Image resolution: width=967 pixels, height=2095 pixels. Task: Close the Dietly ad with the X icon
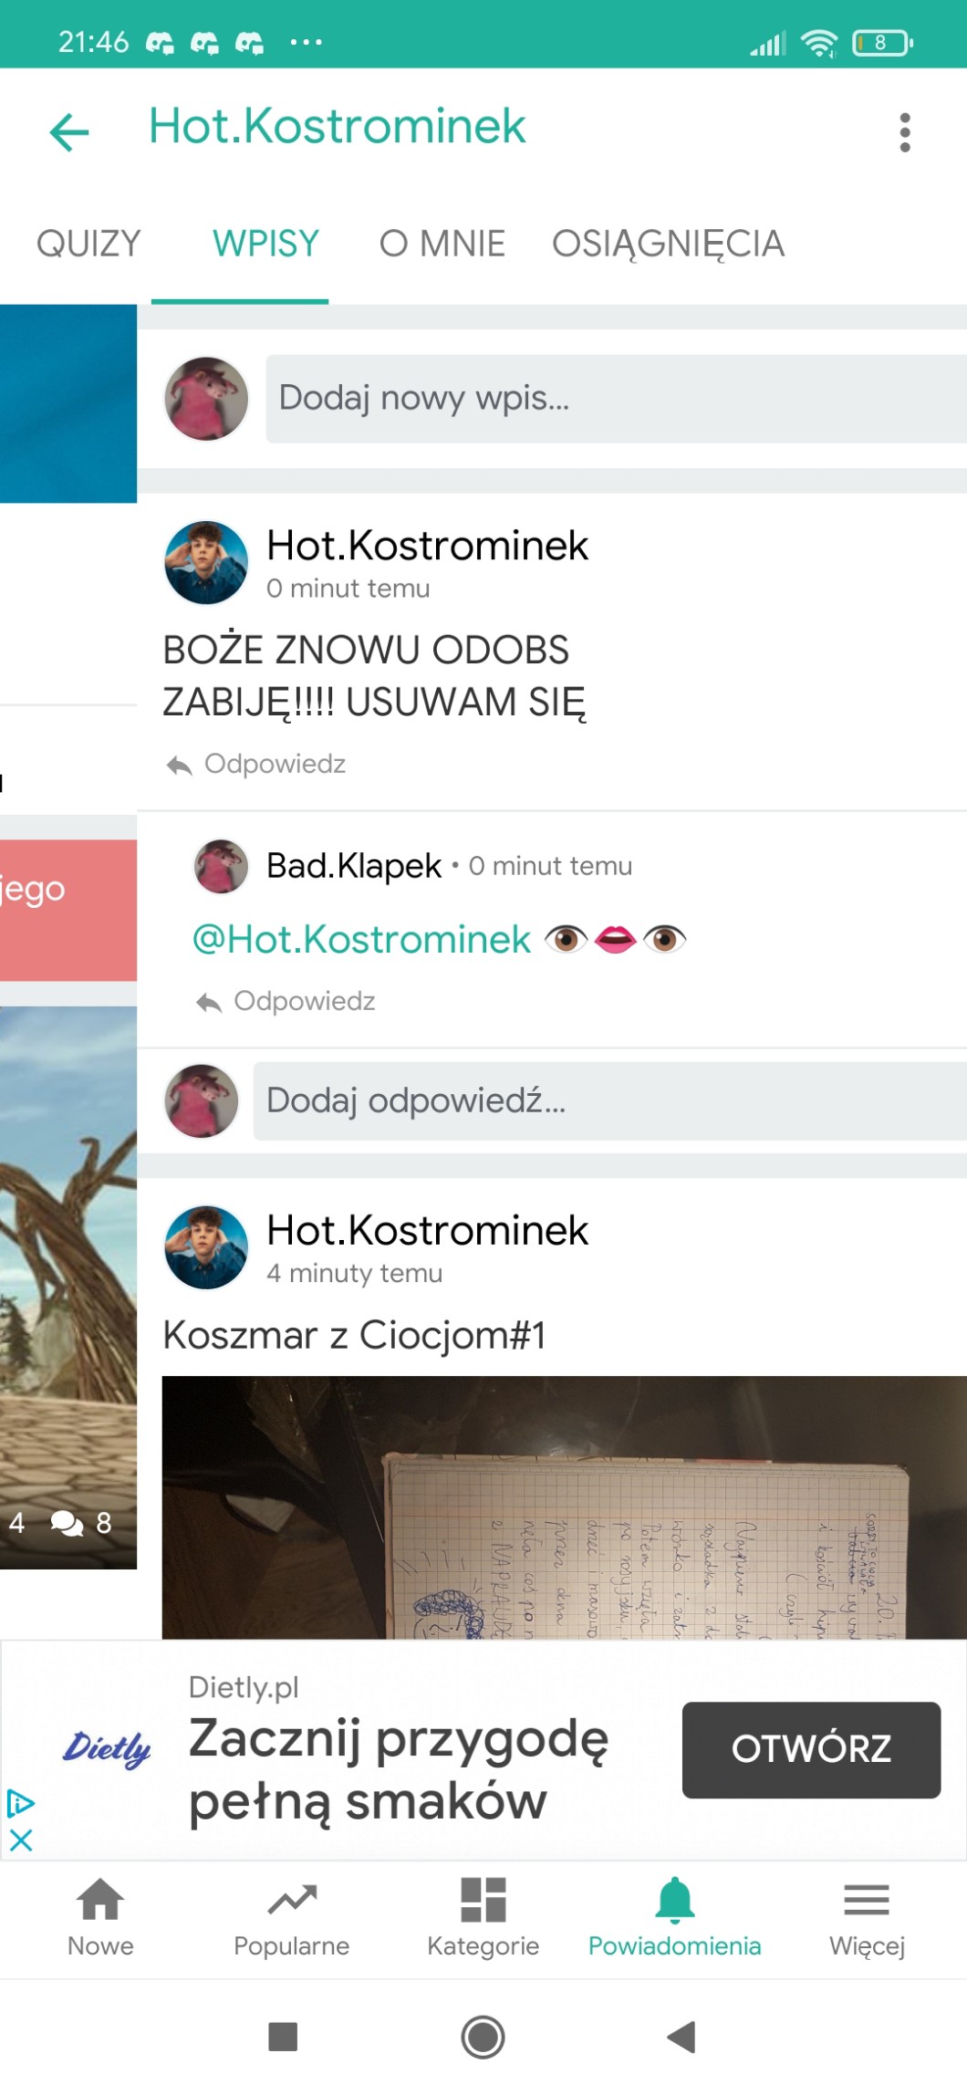click(x=21, y=1840)
